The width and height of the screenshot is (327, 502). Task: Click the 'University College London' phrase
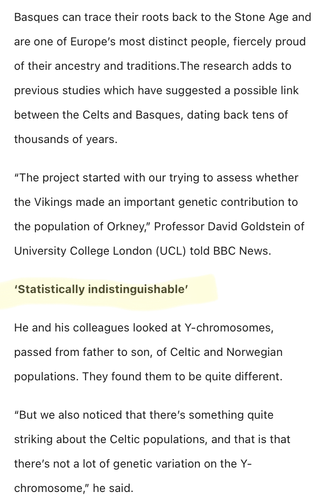[83, 251]
